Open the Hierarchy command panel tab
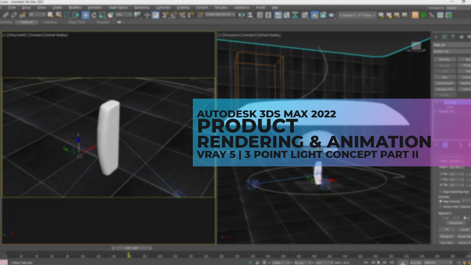Viewport: 471px width, 265px height. 453,37
